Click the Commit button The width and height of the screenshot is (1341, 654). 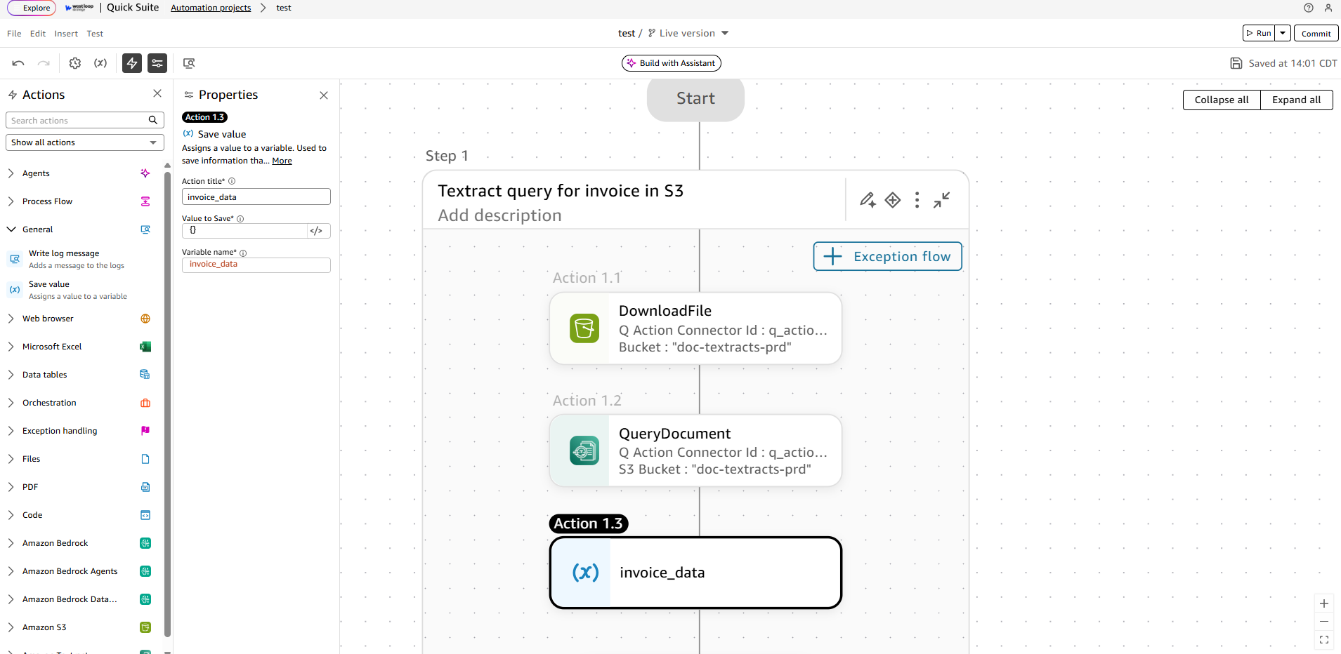[x=1314, y=32]
